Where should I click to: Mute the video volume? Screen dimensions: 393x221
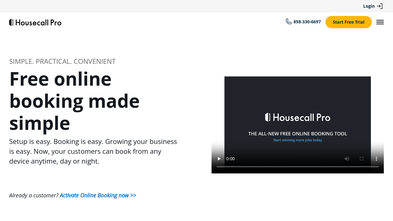click(x=347, y=159)
